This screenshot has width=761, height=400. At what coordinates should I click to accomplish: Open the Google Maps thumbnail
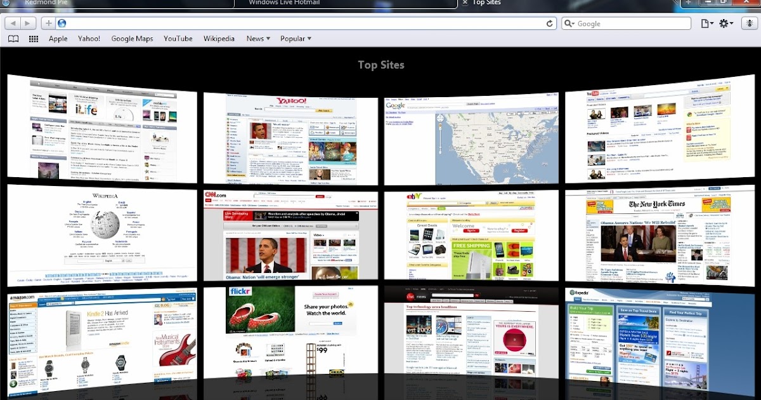pos(471,140)
